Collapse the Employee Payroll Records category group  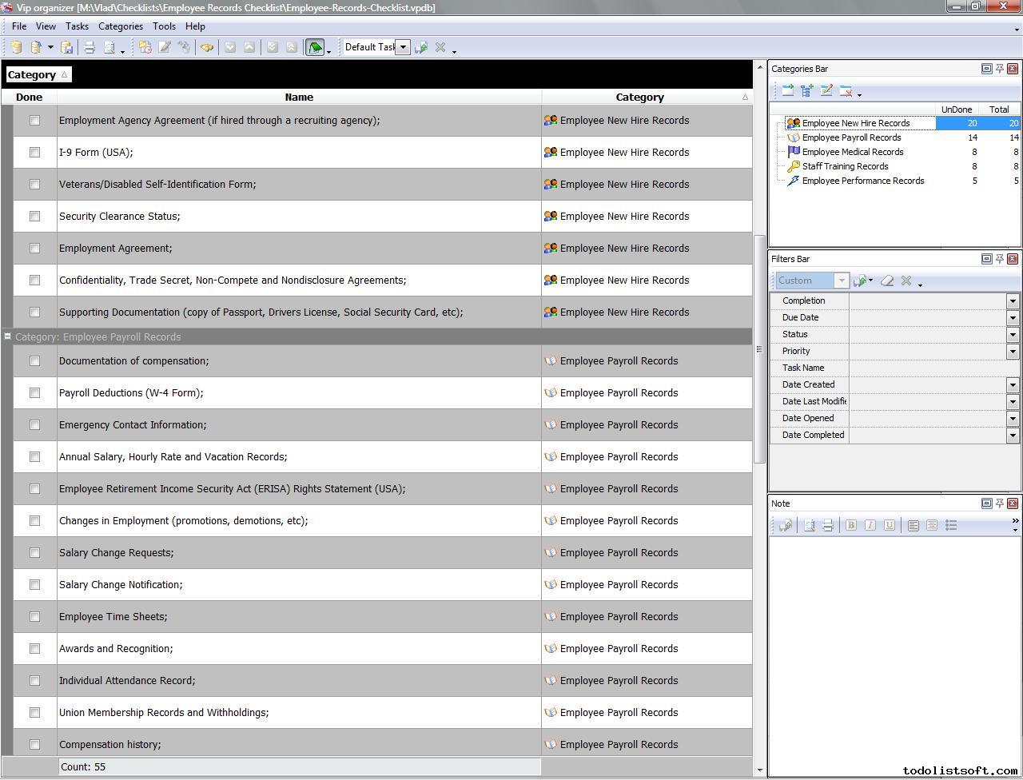click(x=8, y=336)
